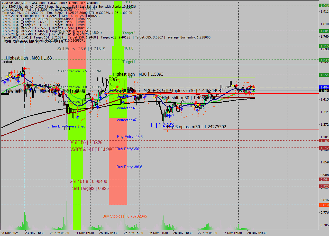Image resolution: width=329 pixels, height=236 pixels.
Task: Click the 1.946 green price tag
Action: tap(324, 5)
